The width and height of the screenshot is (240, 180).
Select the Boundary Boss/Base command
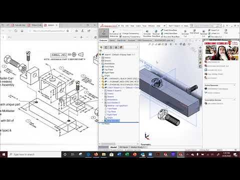click(x=170, y=36)
